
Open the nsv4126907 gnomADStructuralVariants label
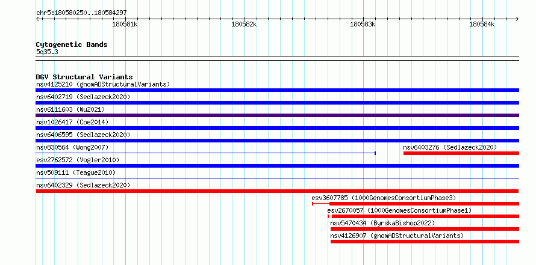(397, 236)
